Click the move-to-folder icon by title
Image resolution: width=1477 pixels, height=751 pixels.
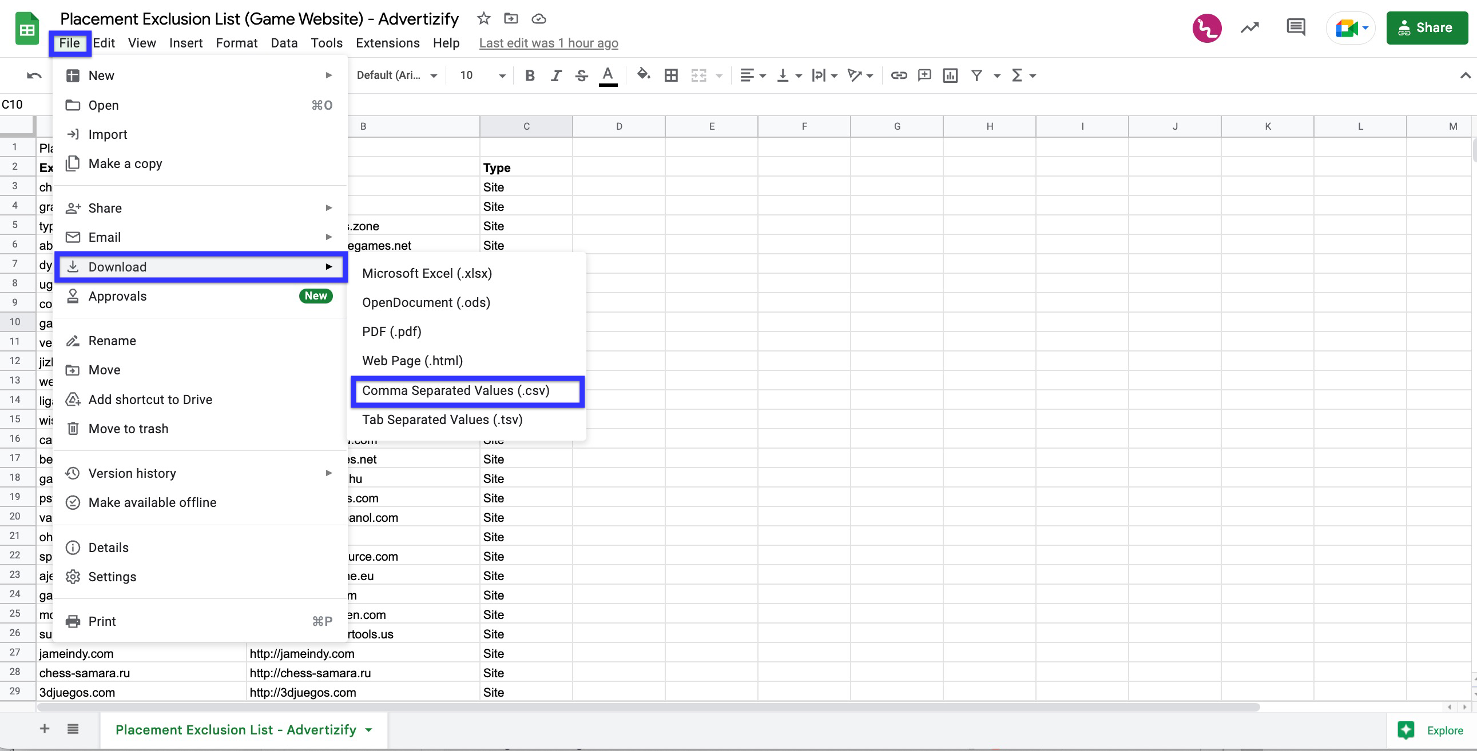(x=511, y=19)
